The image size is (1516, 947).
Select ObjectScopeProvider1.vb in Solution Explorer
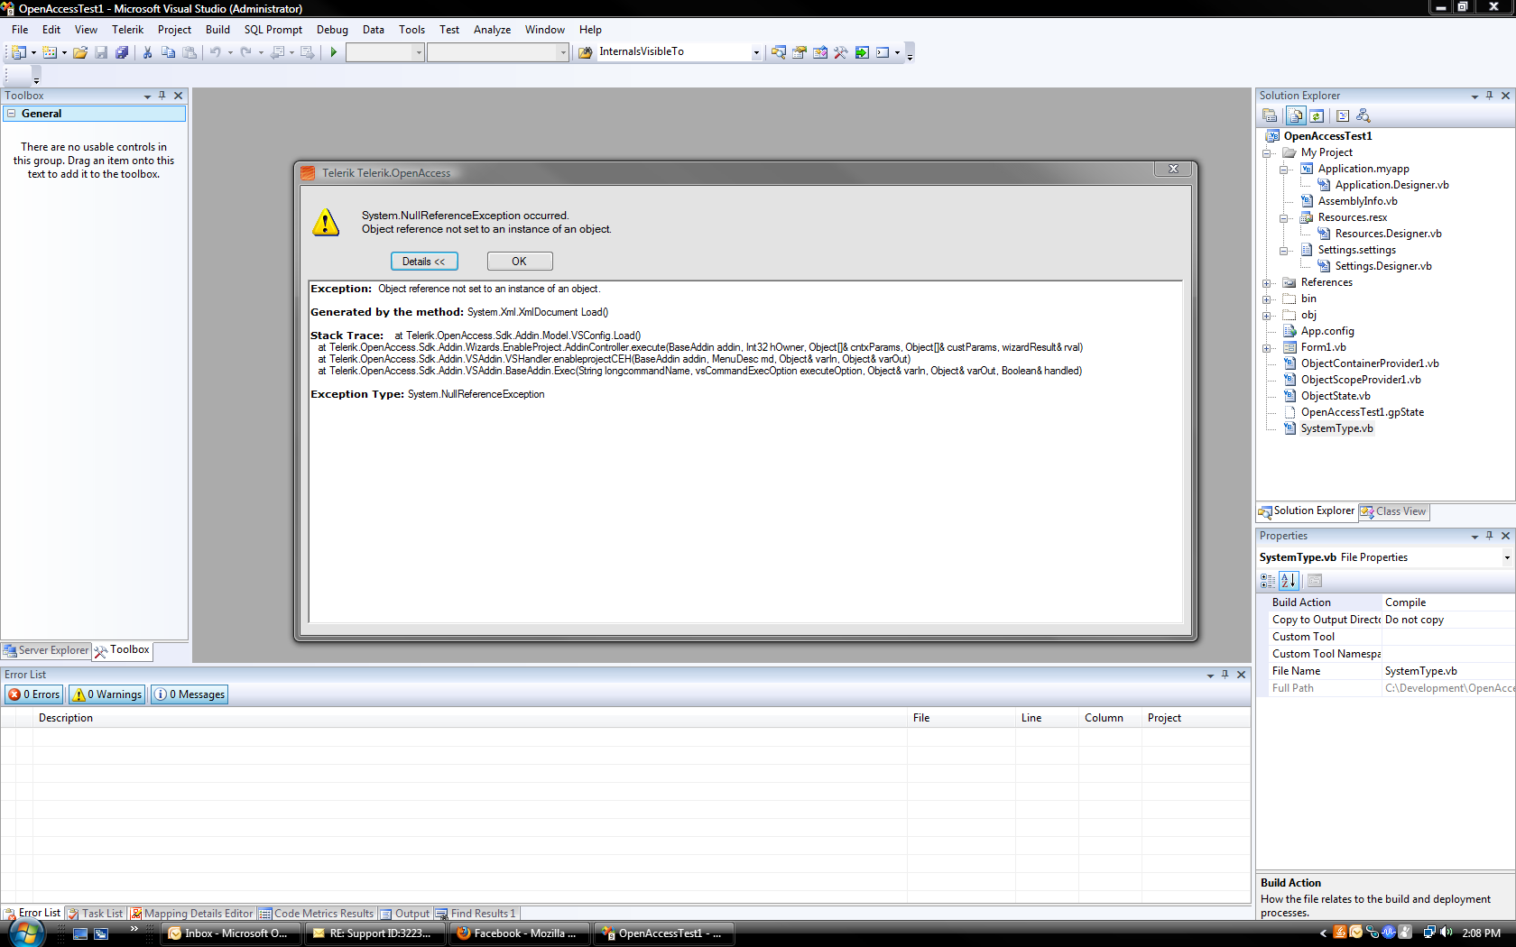pyautogui.click(x=1360, y=380)
